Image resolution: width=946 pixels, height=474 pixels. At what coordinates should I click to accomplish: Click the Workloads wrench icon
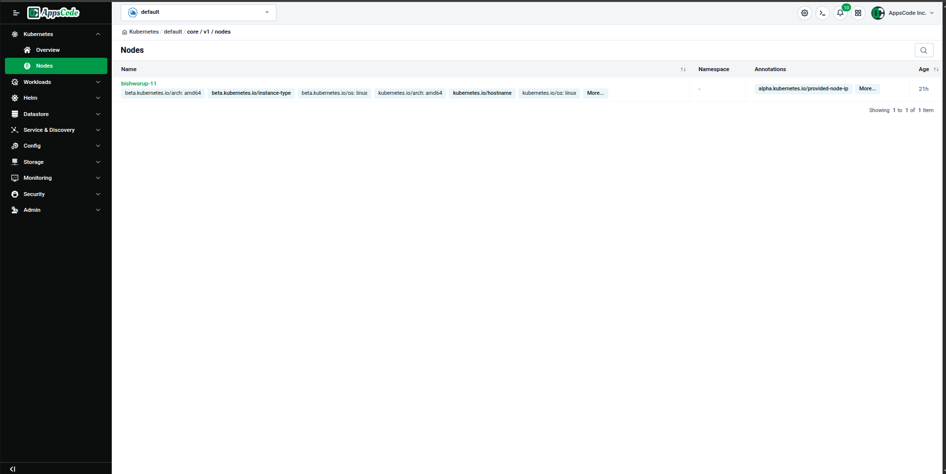[x=15, y=82]
